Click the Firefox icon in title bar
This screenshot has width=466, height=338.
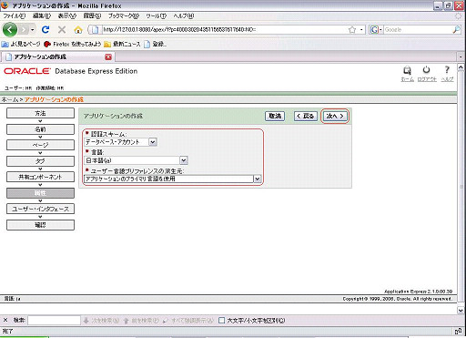click(x=5, y=5)
